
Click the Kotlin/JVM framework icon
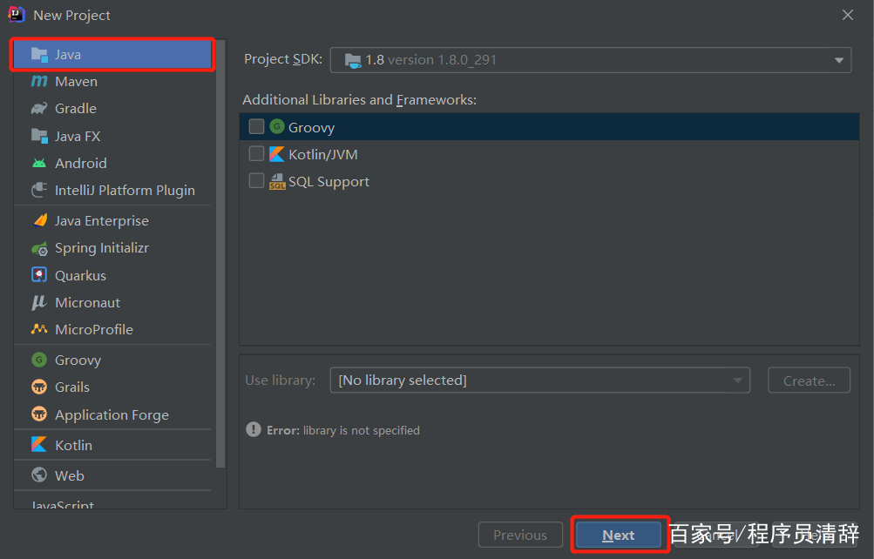(x=277, y=153)
